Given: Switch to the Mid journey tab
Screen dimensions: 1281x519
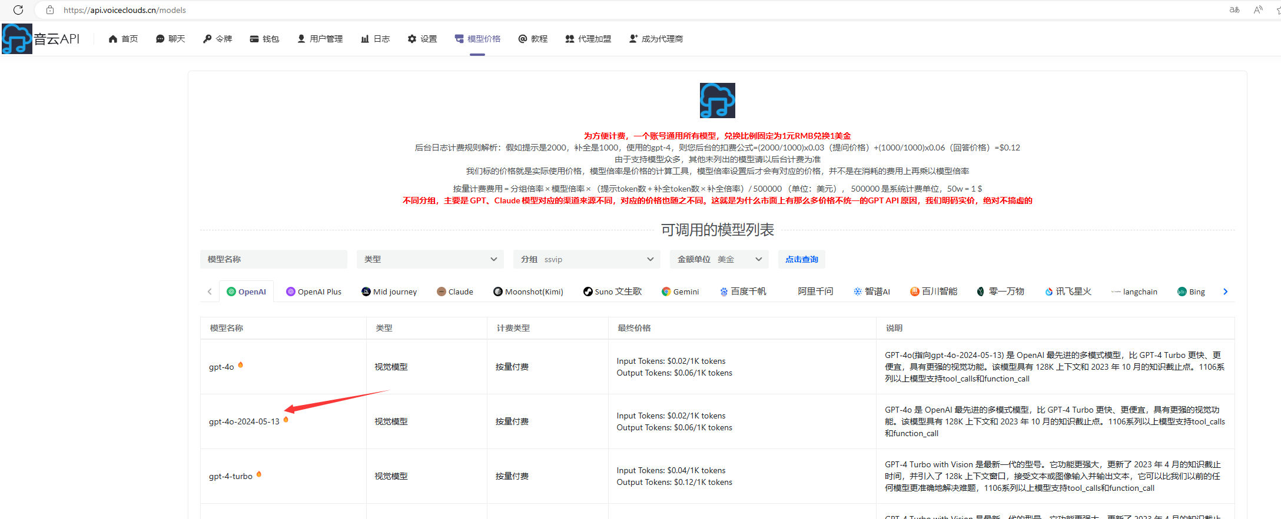Looking at the screenshot, I should coord(389,292).
